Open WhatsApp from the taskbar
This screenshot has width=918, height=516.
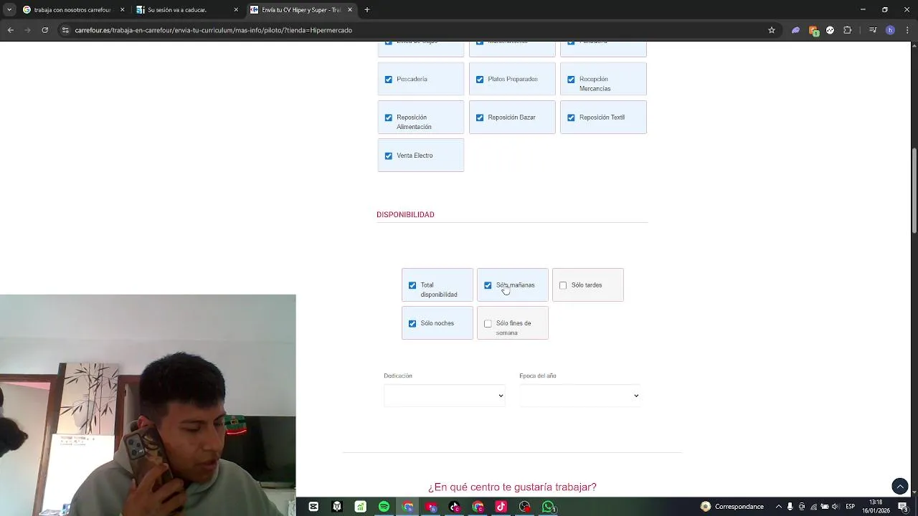point(549,507)
